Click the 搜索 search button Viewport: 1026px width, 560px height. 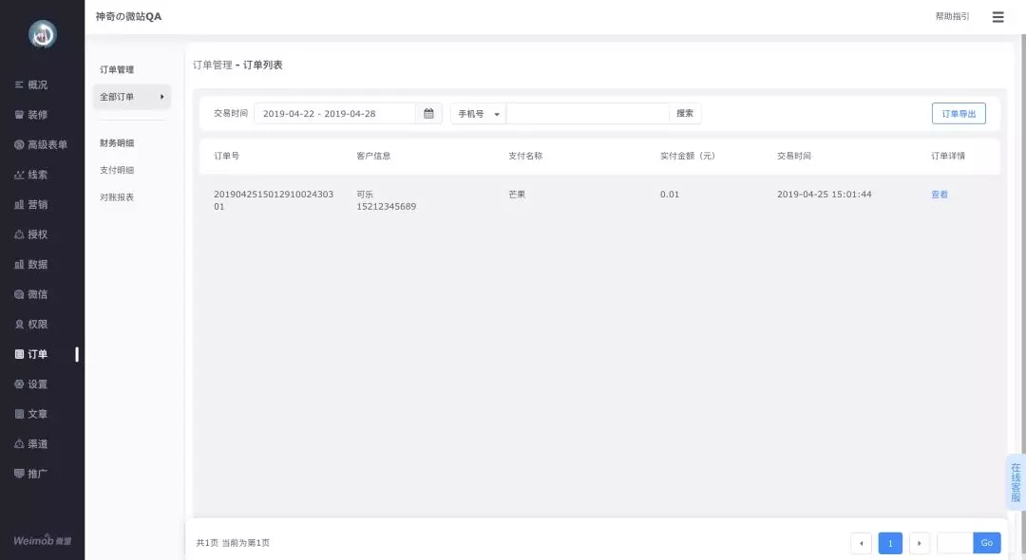tap(685, 114)
